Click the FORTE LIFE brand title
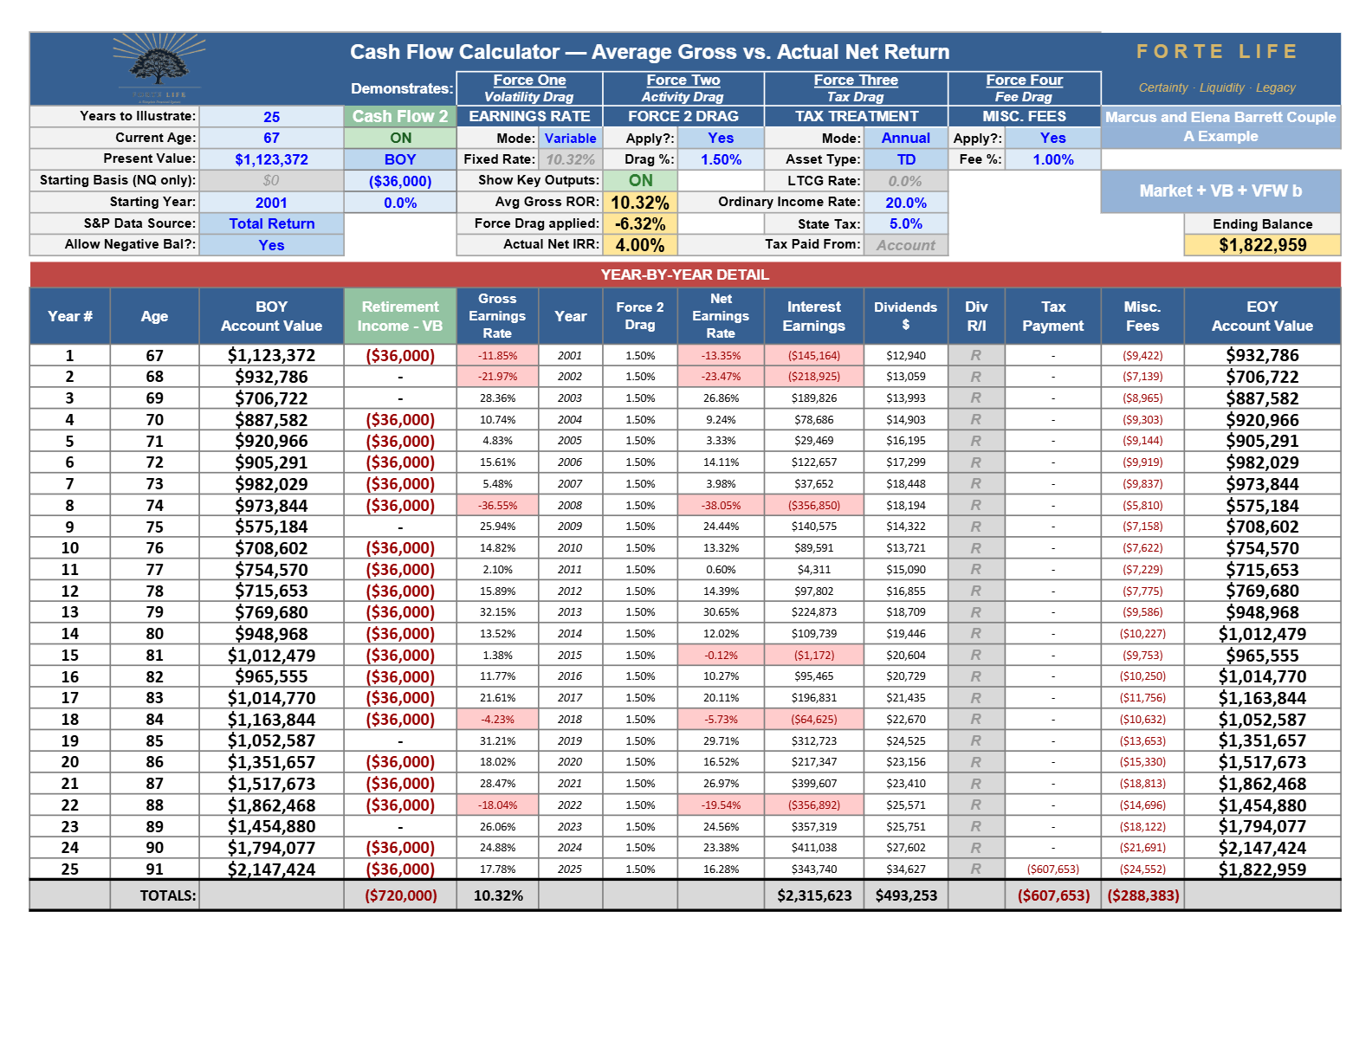 [x=1217, y=52]
